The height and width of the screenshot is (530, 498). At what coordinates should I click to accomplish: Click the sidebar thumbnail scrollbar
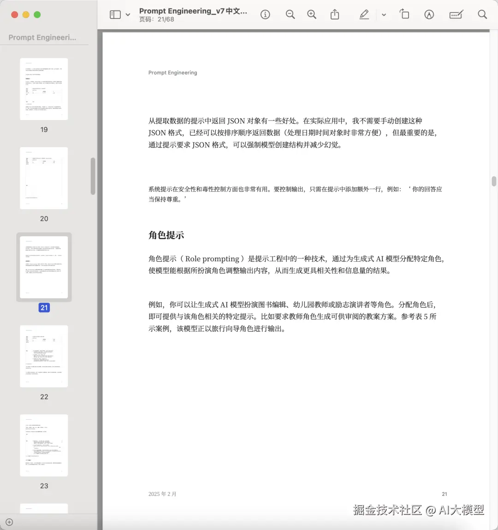93,176
